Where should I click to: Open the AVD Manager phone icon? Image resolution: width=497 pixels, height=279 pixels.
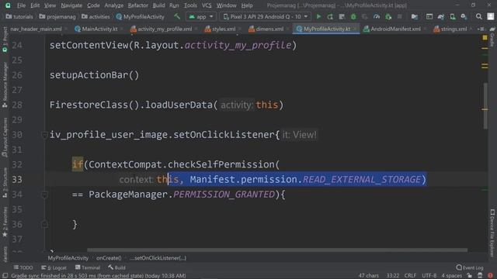pyautogui.click(x=452, y=16)
